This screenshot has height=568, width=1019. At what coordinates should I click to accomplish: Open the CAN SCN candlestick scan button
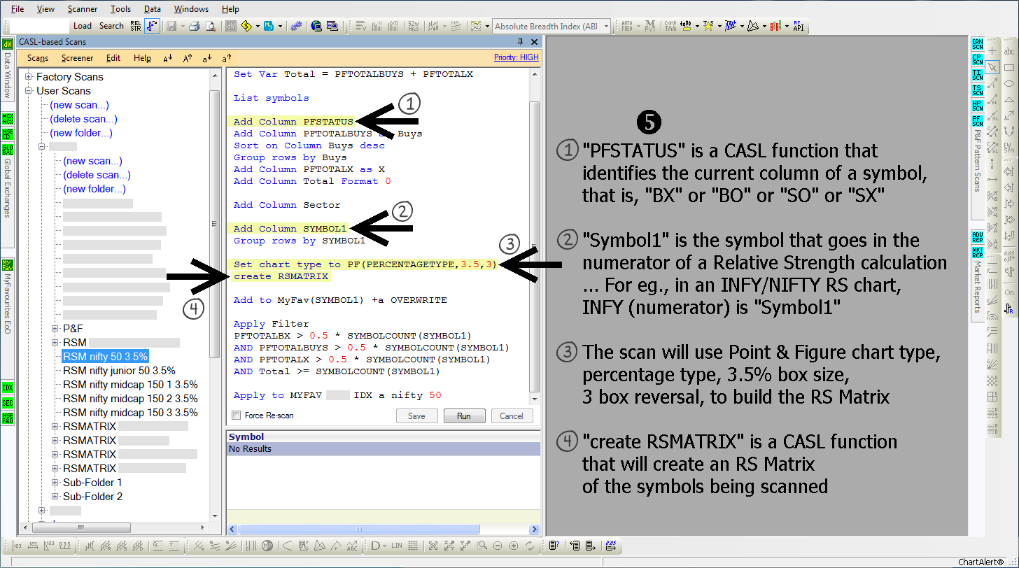tap(978, 43)
